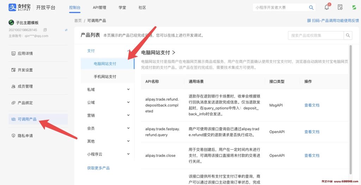Screen dimensions: 361x185
Task: Click the MsgAPI interface type cell
Action: 276,105
